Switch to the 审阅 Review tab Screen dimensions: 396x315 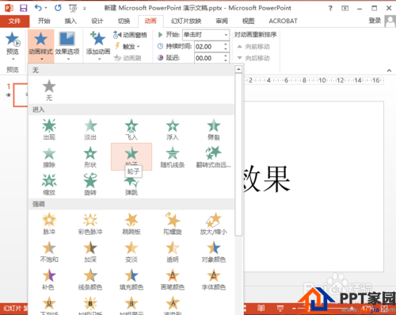(x=222, y=21)
